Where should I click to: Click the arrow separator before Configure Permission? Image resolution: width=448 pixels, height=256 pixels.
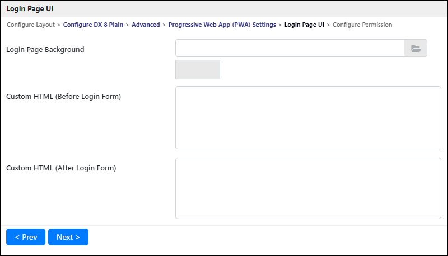pyautogui.click(x=328, y=25)
